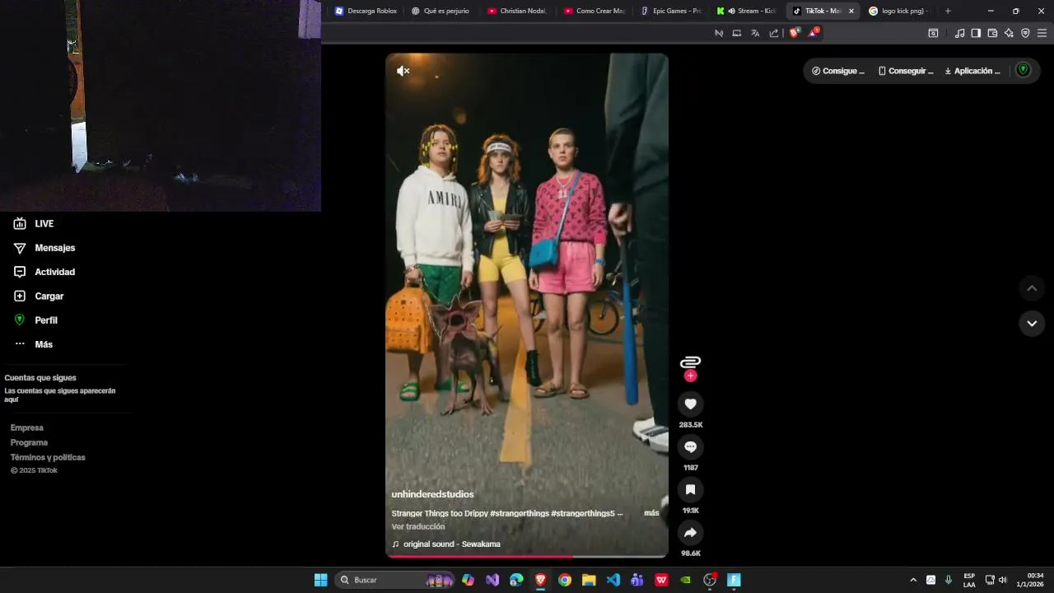This screenshot has width=1054, height=593.
Task: Click the Conseguir app button
Action: tap(906, 71)
